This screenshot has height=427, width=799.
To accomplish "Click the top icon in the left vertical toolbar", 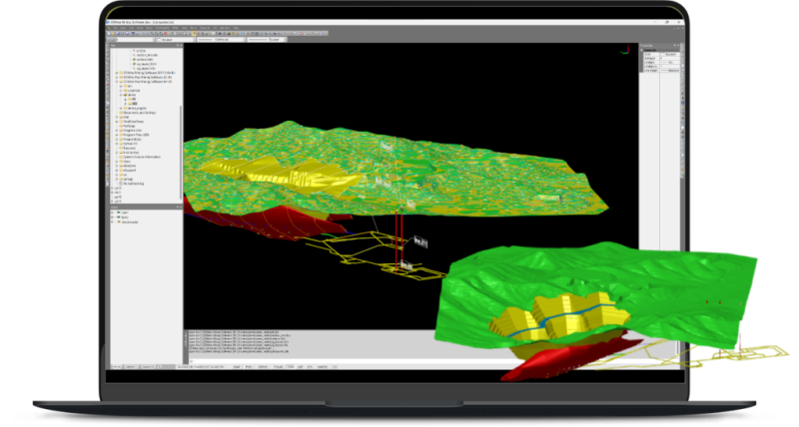I will point(105,52).
